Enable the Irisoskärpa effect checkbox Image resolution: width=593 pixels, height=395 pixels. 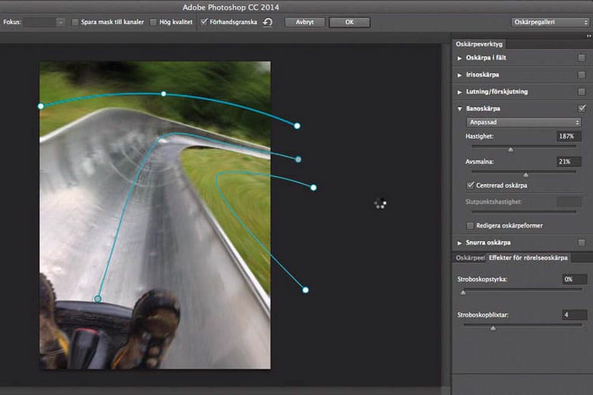pyautogui.click(x=581, y=75)
